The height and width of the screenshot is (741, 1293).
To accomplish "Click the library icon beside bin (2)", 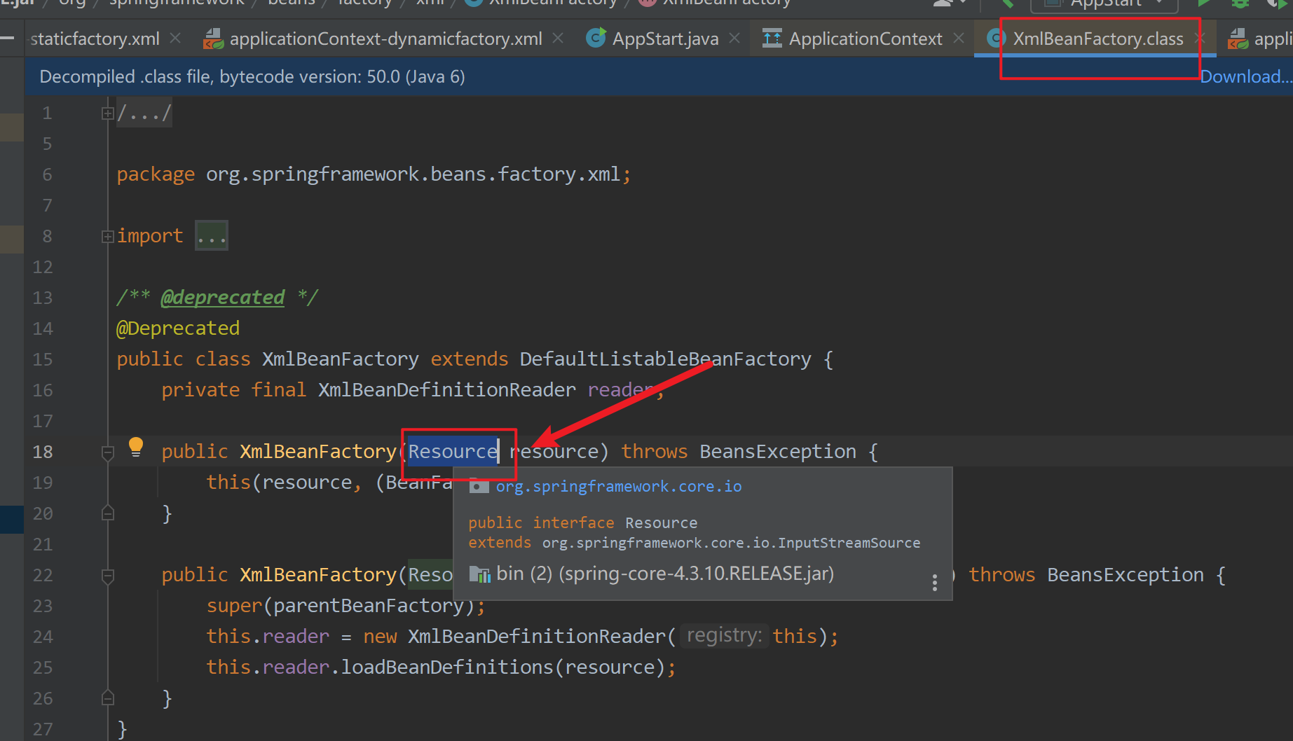I will pos(479,574).
